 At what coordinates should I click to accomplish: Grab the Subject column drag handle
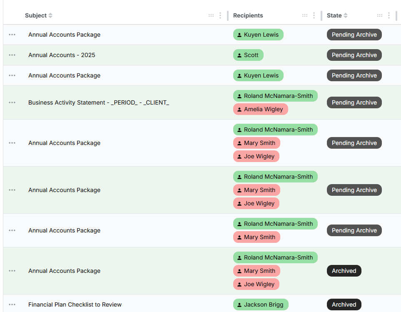coord(211,15)
